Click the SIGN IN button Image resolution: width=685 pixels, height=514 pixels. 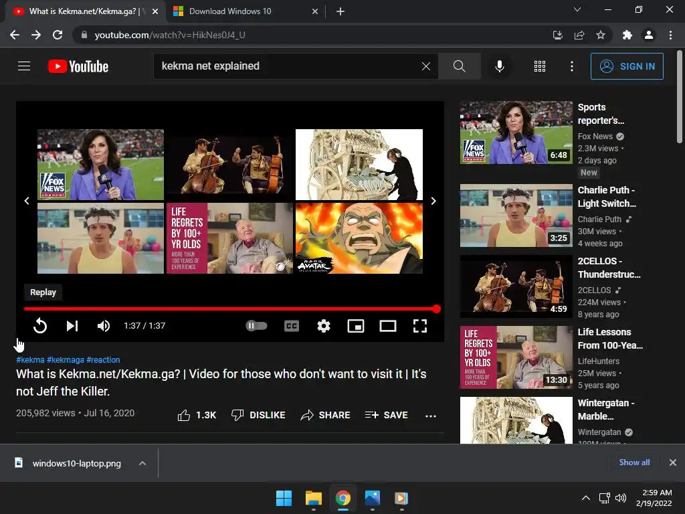click(627, 66)
